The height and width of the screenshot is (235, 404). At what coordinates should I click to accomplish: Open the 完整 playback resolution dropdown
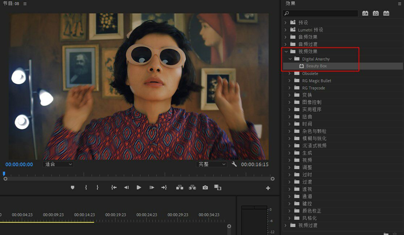(211, 164)
